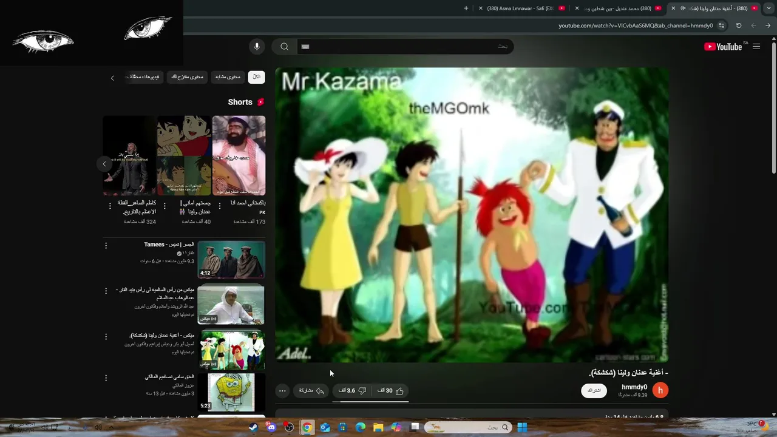Screen dimensions: 777x437
Task: Open more actions below the video
Action: coord(282,391)
